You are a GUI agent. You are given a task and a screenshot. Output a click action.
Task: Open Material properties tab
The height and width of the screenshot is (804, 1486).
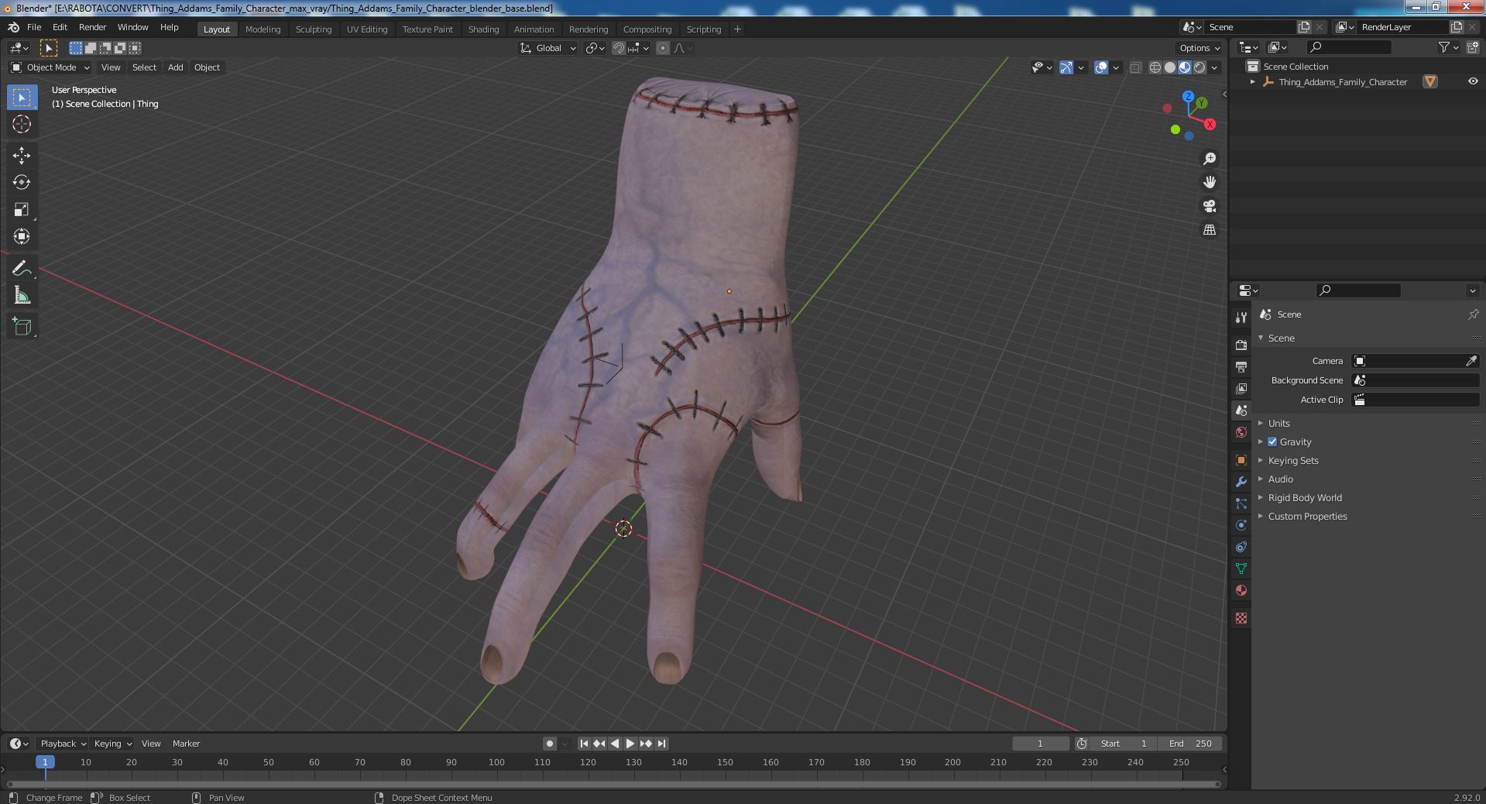(1241, 590)
